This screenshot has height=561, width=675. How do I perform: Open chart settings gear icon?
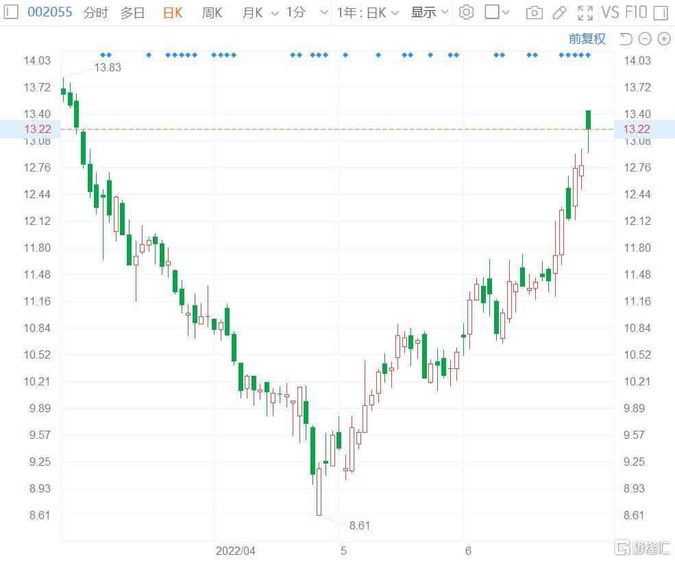(466, 12)
